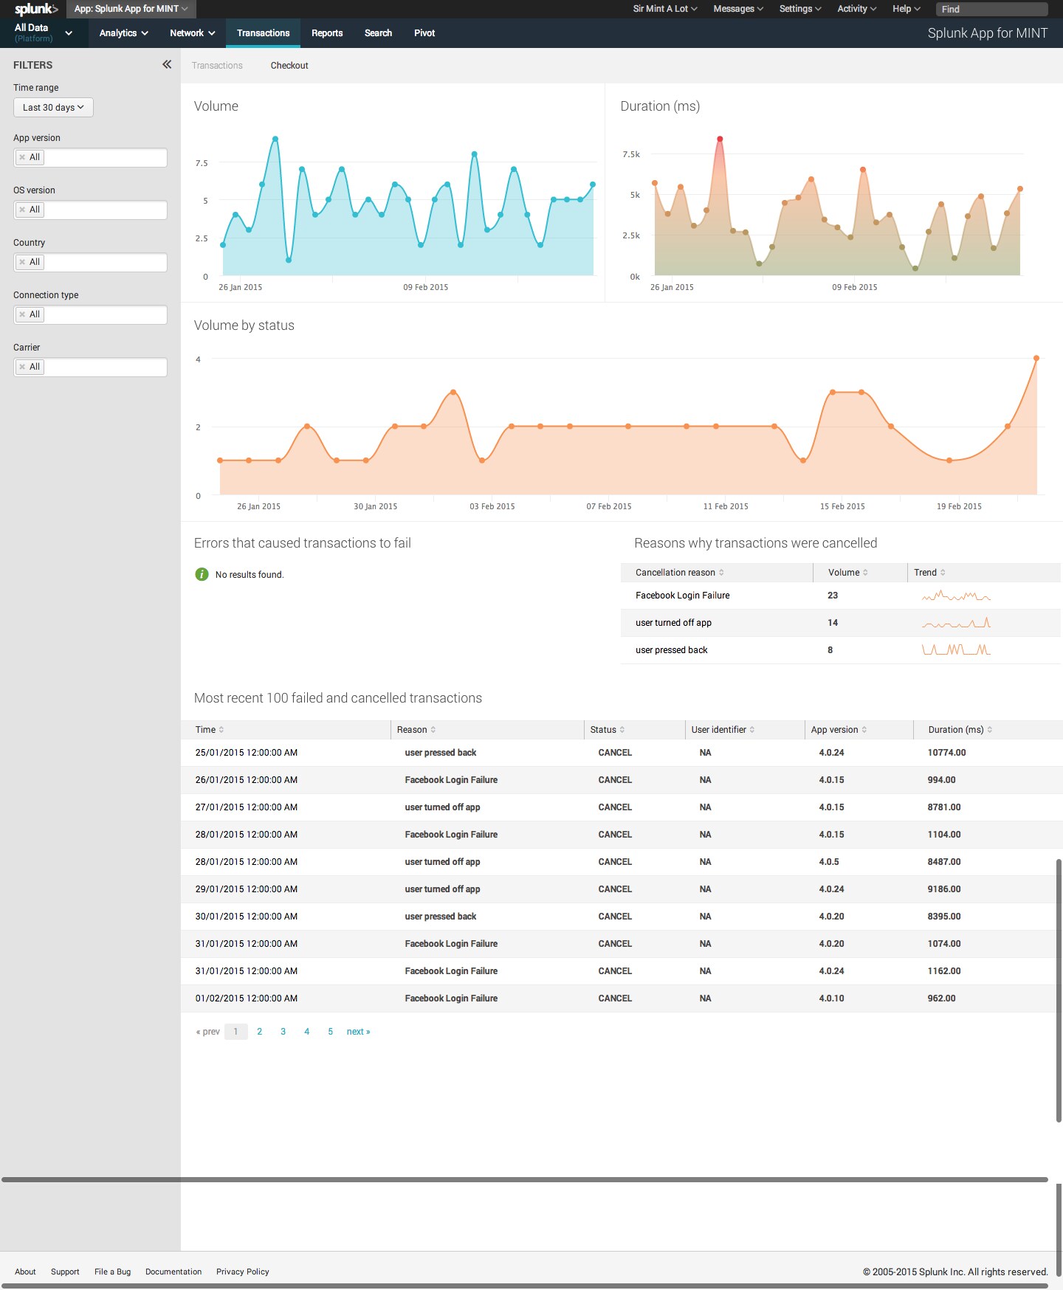Image resolution: width=1063 pixels, height=1290 pixels.
Task: Open the Sir Mint A Lot user menu
Action: 665,9
